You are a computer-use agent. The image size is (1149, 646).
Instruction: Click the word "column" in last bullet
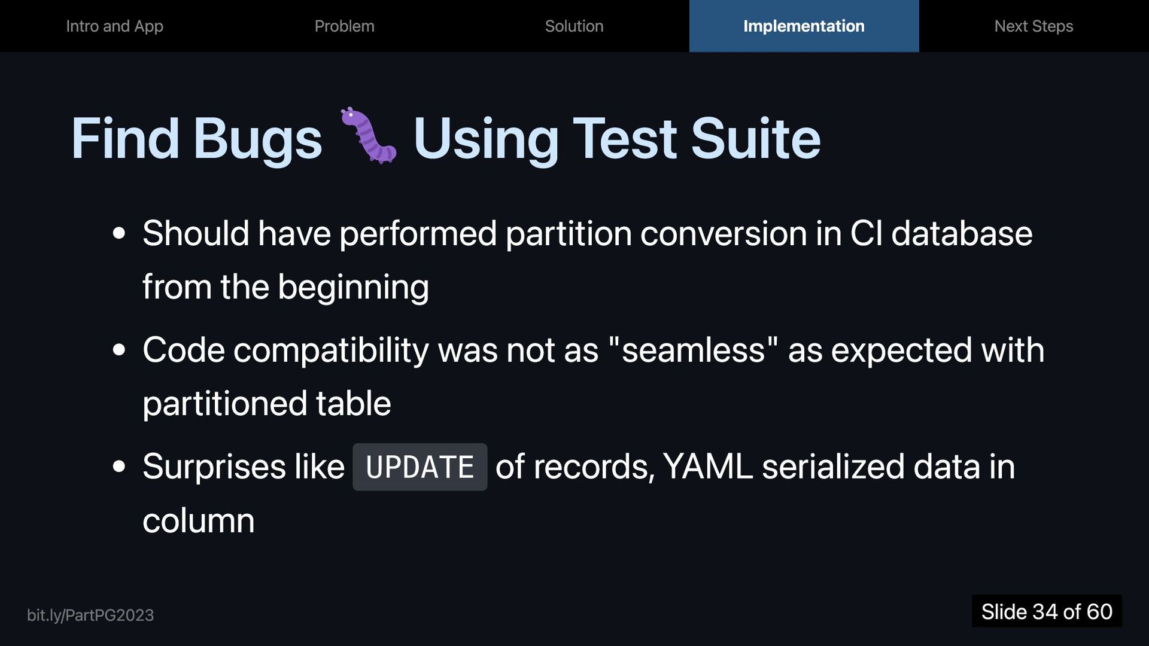point(199,520)
